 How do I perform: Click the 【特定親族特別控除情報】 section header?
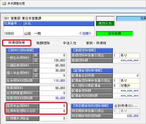tap(92, 106)
